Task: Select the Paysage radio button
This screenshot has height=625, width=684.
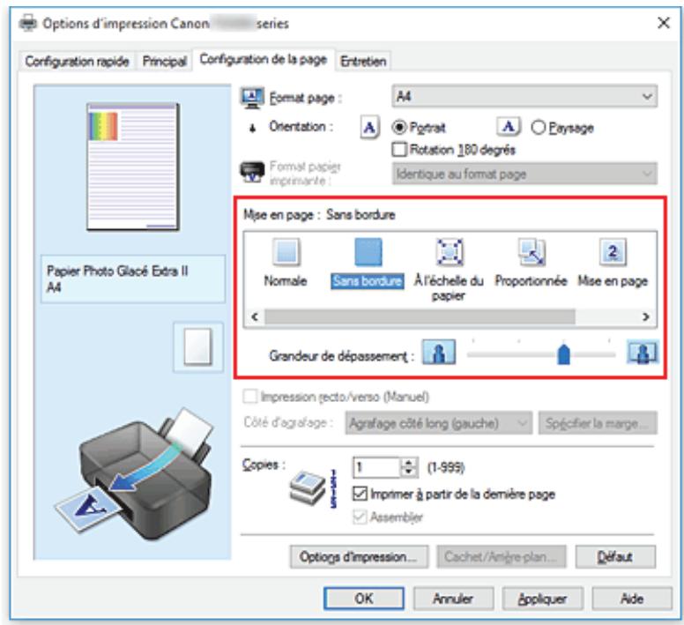Action: [x=539, y=127]
